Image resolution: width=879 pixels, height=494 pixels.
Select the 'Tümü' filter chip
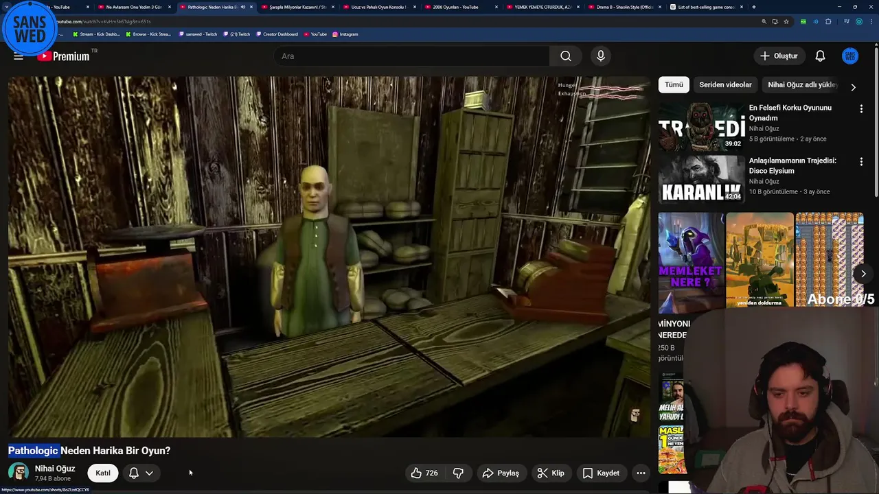pyautogui.click(x=674, y=84)
